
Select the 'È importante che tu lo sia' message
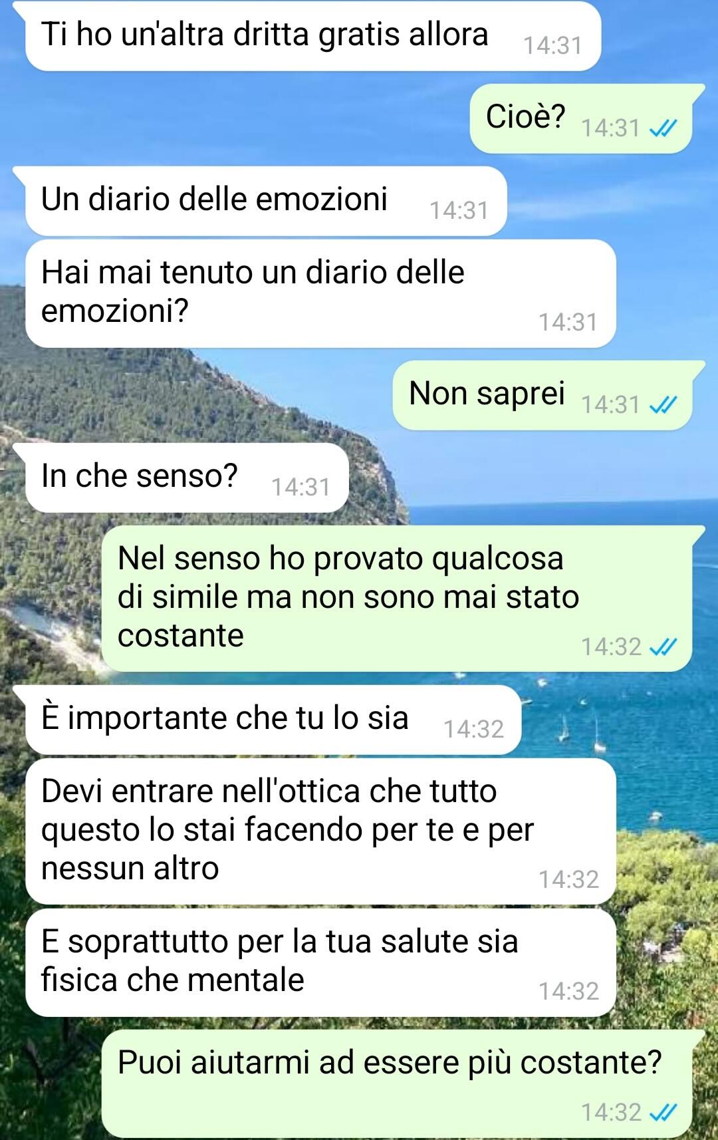click(x=273, y=720)
